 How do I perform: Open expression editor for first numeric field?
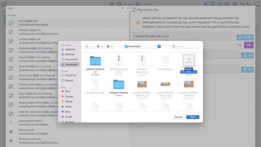[248, 56]
